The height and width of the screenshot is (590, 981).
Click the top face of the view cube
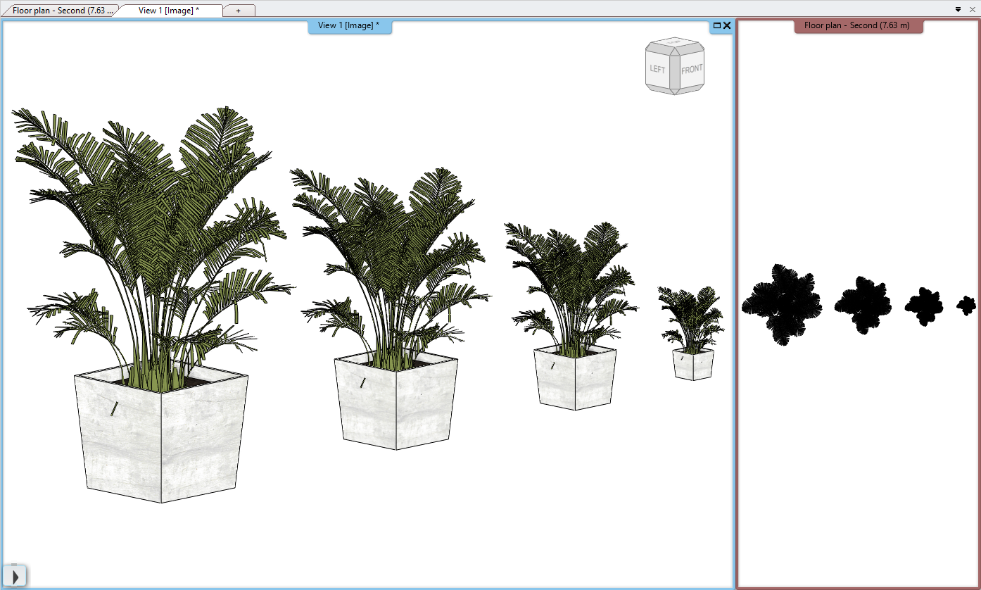click(675, 44)
